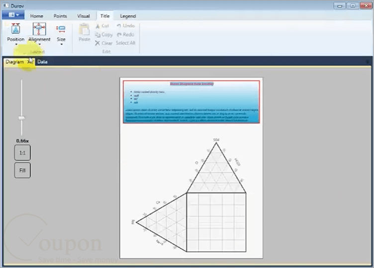Click the Durov window title icon
Screen dimensions: 374x268
pyautogui.click(x=6, y=5)
